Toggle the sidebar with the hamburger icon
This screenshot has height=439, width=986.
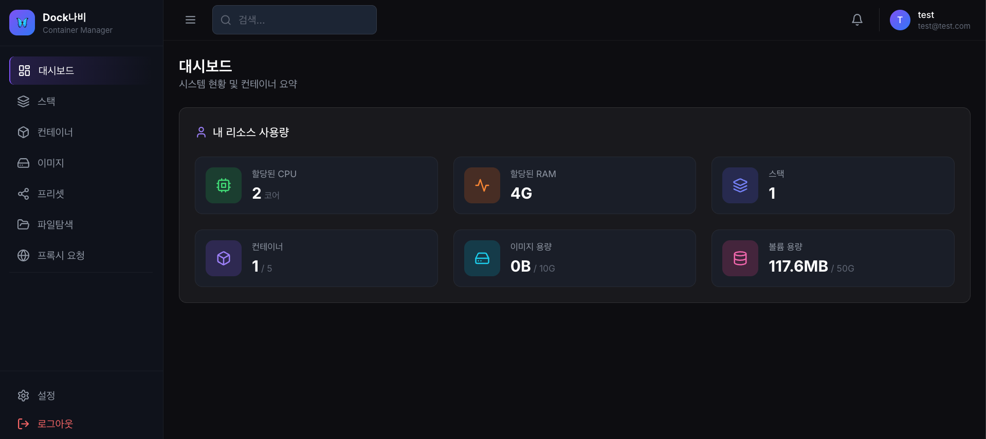190,20
